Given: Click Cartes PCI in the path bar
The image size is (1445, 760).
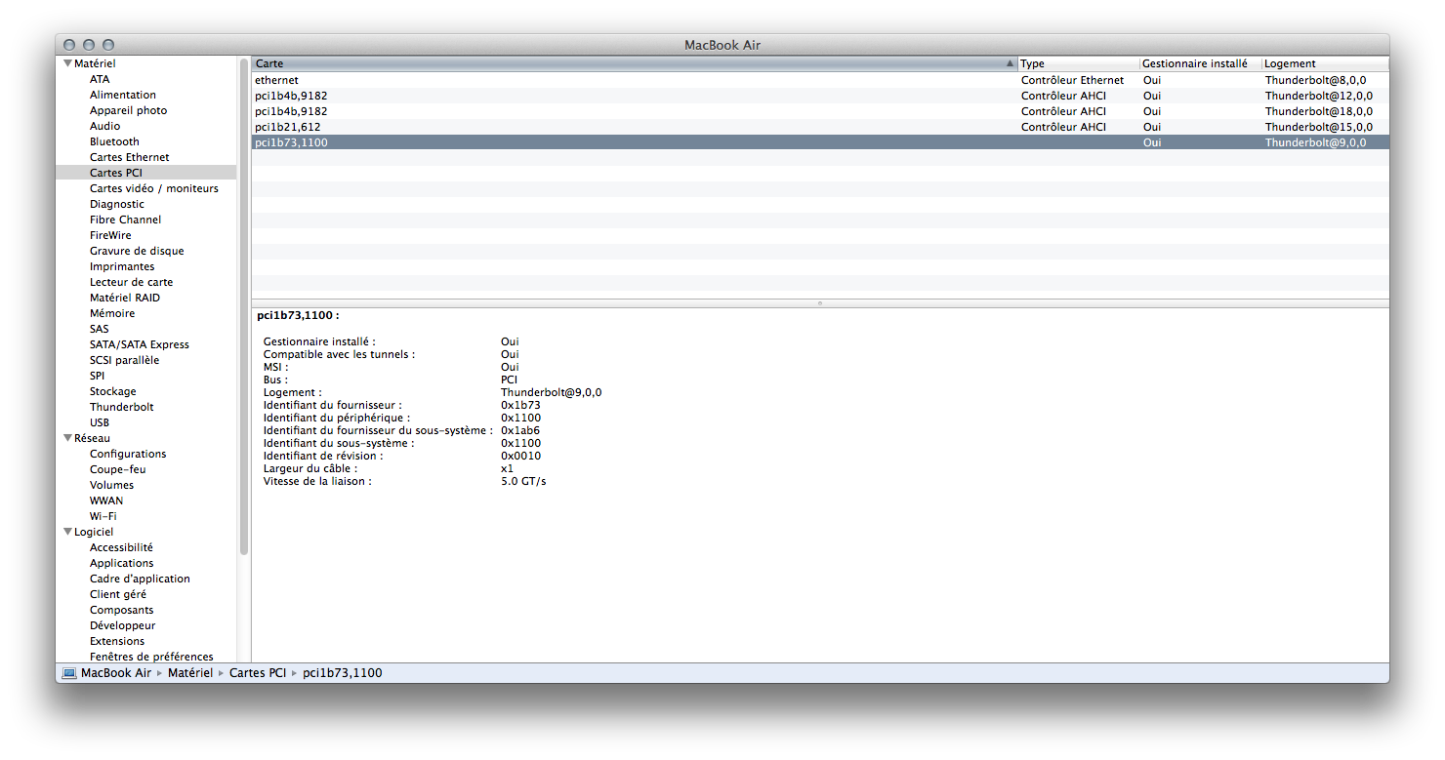Looking at the screenshot, I should coord(258,673).
